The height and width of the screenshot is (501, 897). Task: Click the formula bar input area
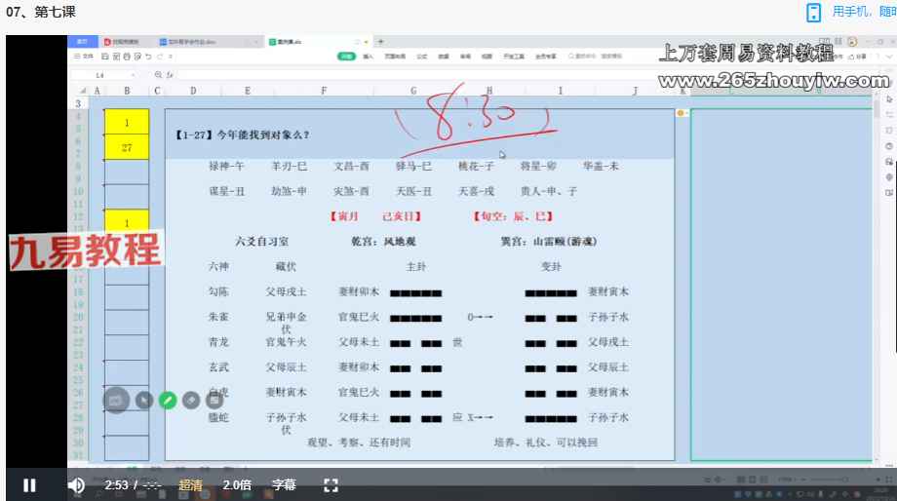tap(417, 75)
